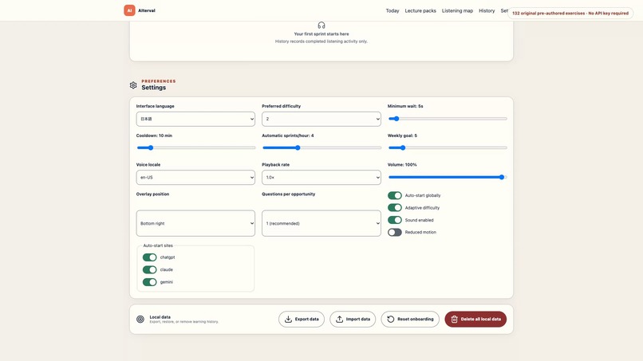Turn off claude auto-start site
The width and height of the screenshot is (643, 361).
tap(150, 269)
